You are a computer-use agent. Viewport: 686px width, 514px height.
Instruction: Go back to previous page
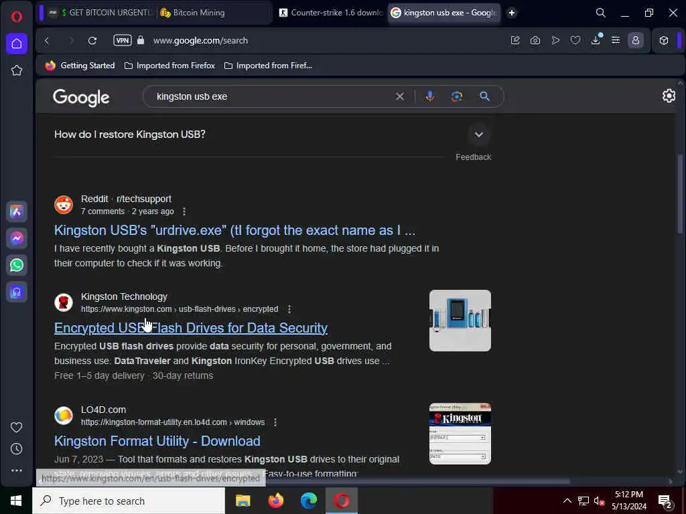(x=47, y=41)
